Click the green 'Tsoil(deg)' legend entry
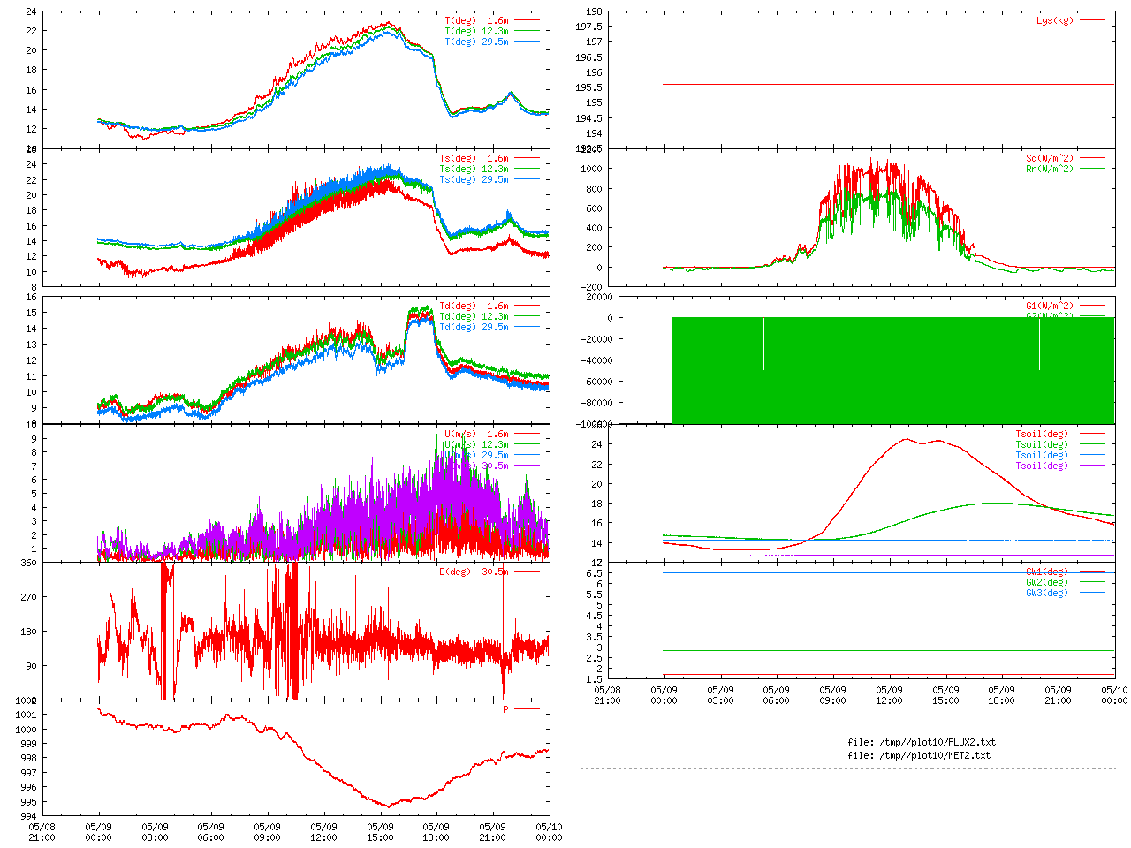 coord(1059,445)
